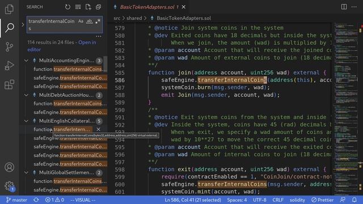Viewport: 363px width, 204px height.
Task: Open search results in editor link
Action: 62,46
